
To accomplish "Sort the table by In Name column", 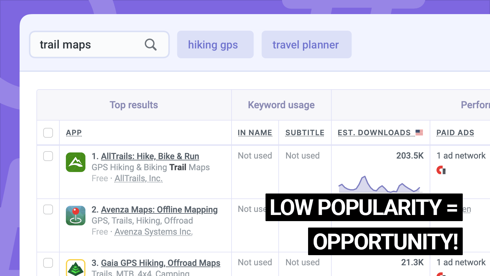I will click(x=255, y=132).
